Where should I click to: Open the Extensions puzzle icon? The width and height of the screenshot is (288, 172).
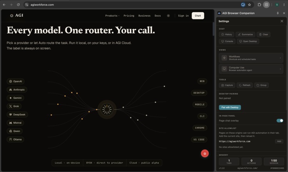[259, 5]
